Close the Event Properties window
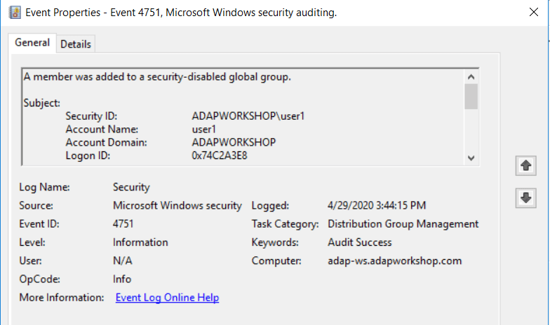Image resolution: width=550 pixels, height=325 pixels. pos(533,13)
